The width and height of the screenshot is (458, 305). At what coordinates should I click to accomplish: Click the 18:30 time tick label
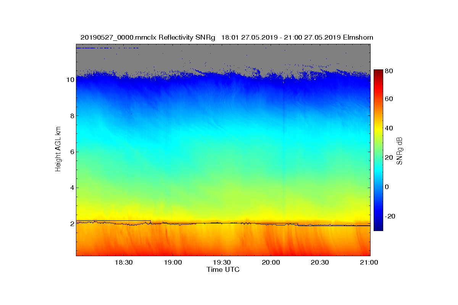click(x=123, y=263)
